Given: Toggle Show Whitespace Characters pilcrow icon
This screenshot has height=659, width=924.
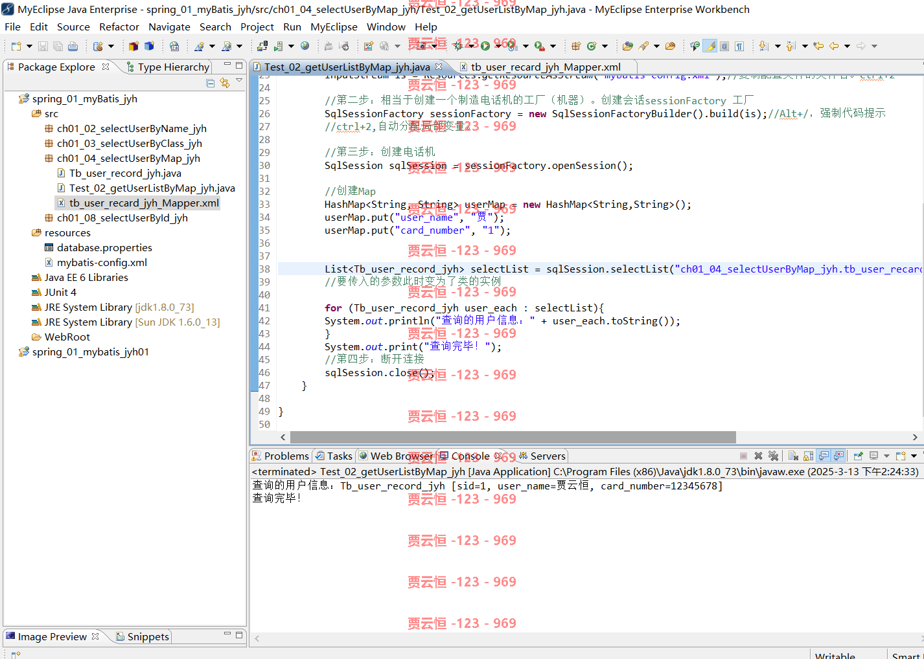Looking at the screenshot, I should click(x=739, y=46).
